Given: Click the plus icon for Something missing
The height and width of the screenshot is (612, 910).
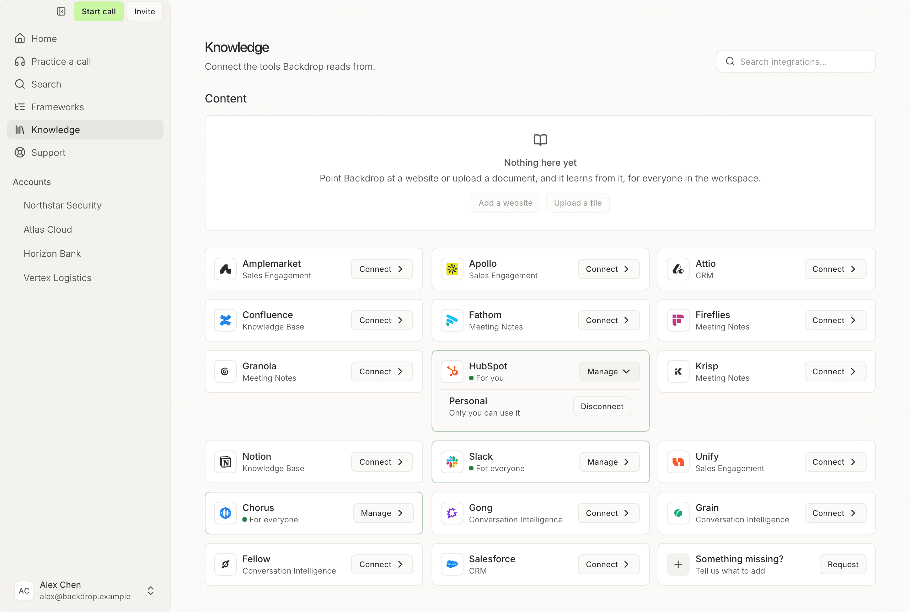Looking at the screenshot, I should click(678, 564).
